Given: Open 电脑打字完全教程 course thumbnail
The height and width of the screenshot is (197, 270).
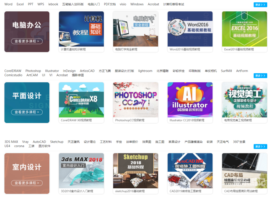Looking at the screenshot, I should pos(135,29).
